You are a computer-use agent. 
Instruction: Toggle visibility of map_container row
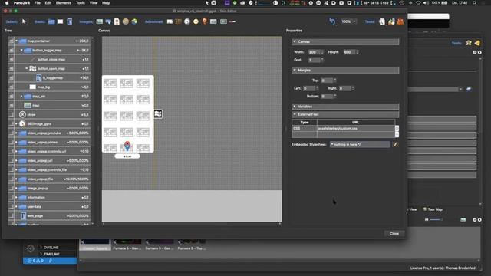[x=12, y=41]
